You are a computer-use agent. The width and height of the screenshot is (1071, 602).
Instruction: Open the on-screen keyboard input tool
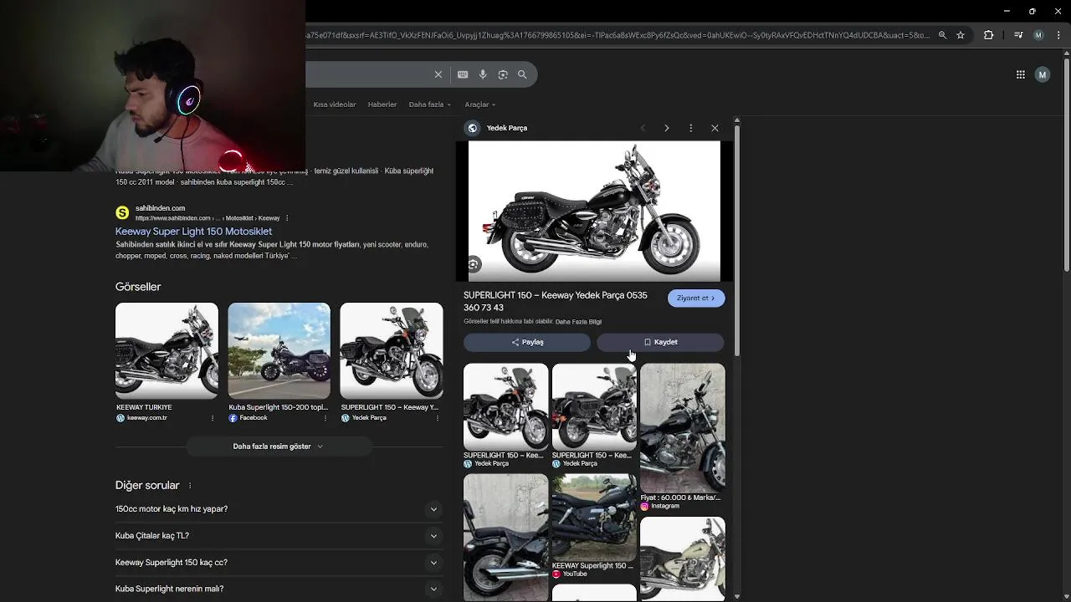(463, 74)
